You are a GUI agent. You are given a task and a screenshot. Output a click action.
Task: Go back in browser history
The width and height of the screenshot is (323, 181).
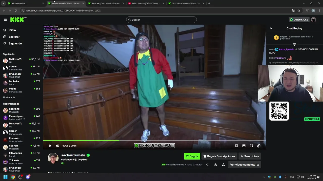(4, 11)
